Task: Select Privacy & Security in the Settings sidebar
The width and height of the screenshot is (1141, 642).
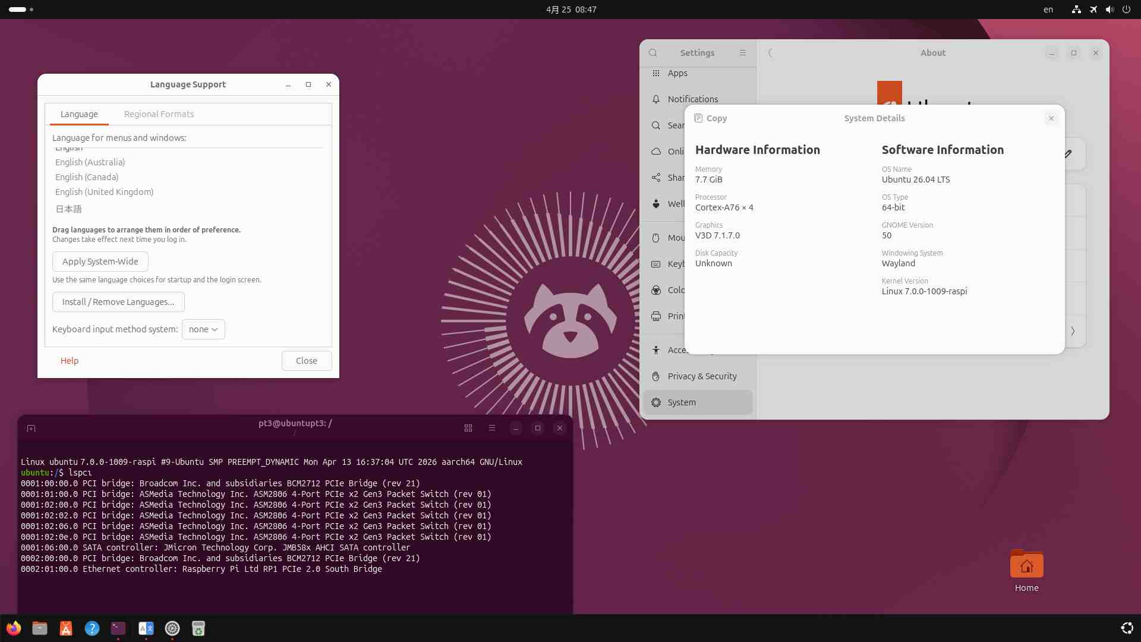Action: 702,376
